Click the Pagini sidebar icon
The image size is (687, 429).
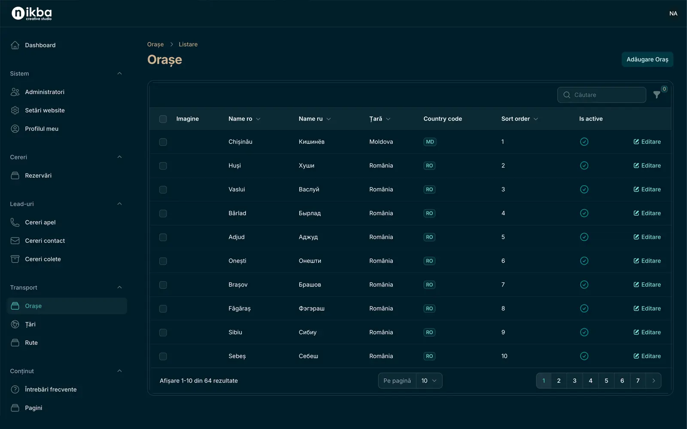click(15, 408)
